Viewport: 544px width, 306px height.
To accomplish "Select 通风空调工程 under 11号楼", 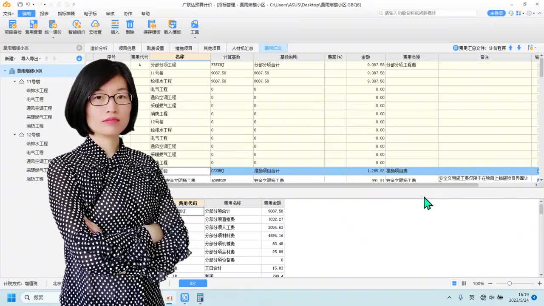I will coord(39,108).
